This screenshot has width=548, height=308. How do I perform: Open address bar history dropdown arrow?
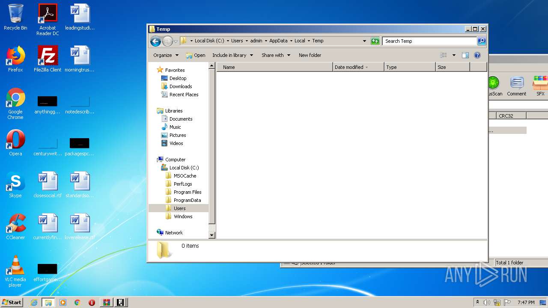click(x=364, y=41)
